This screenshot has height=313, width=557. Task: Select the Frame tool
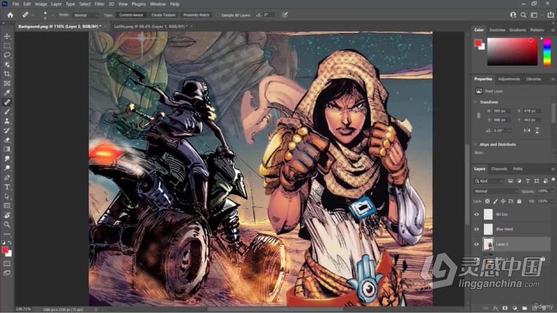point(7,83)
